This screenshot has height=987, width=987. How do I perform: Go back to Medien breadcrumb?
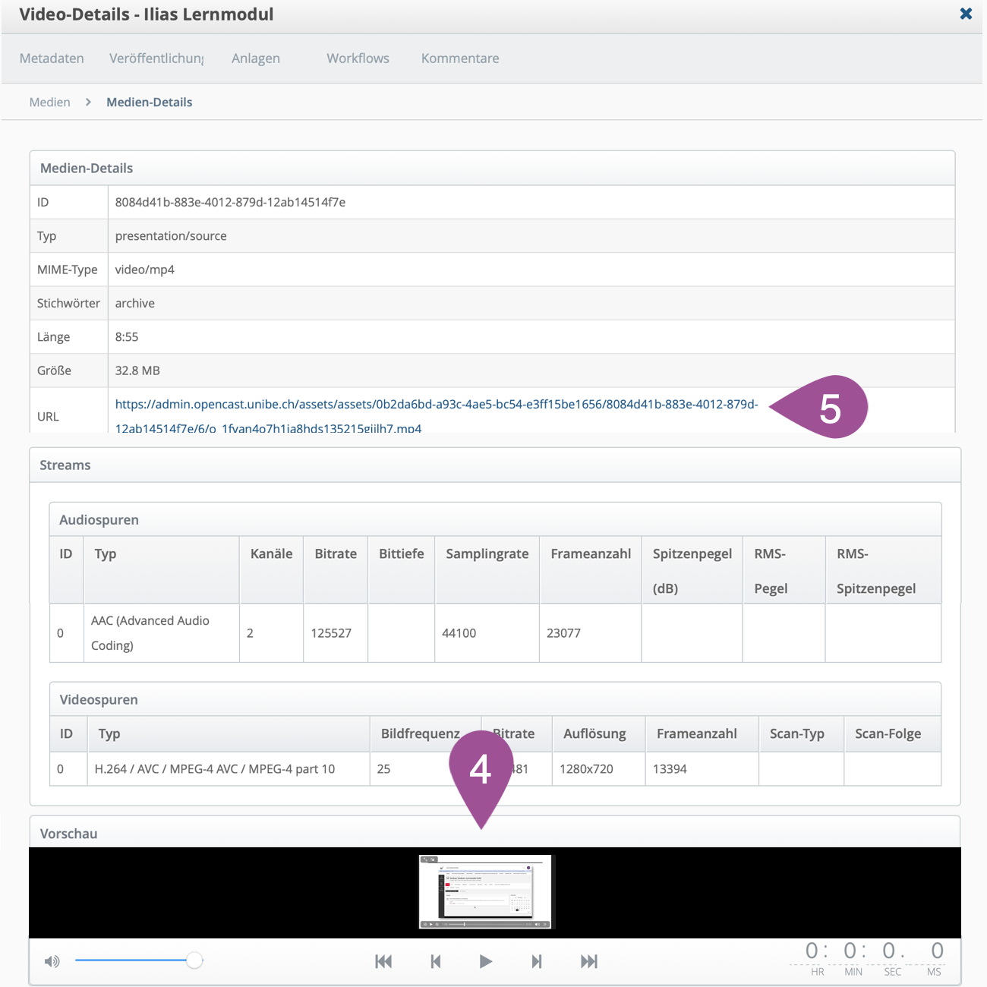[50, 102]
